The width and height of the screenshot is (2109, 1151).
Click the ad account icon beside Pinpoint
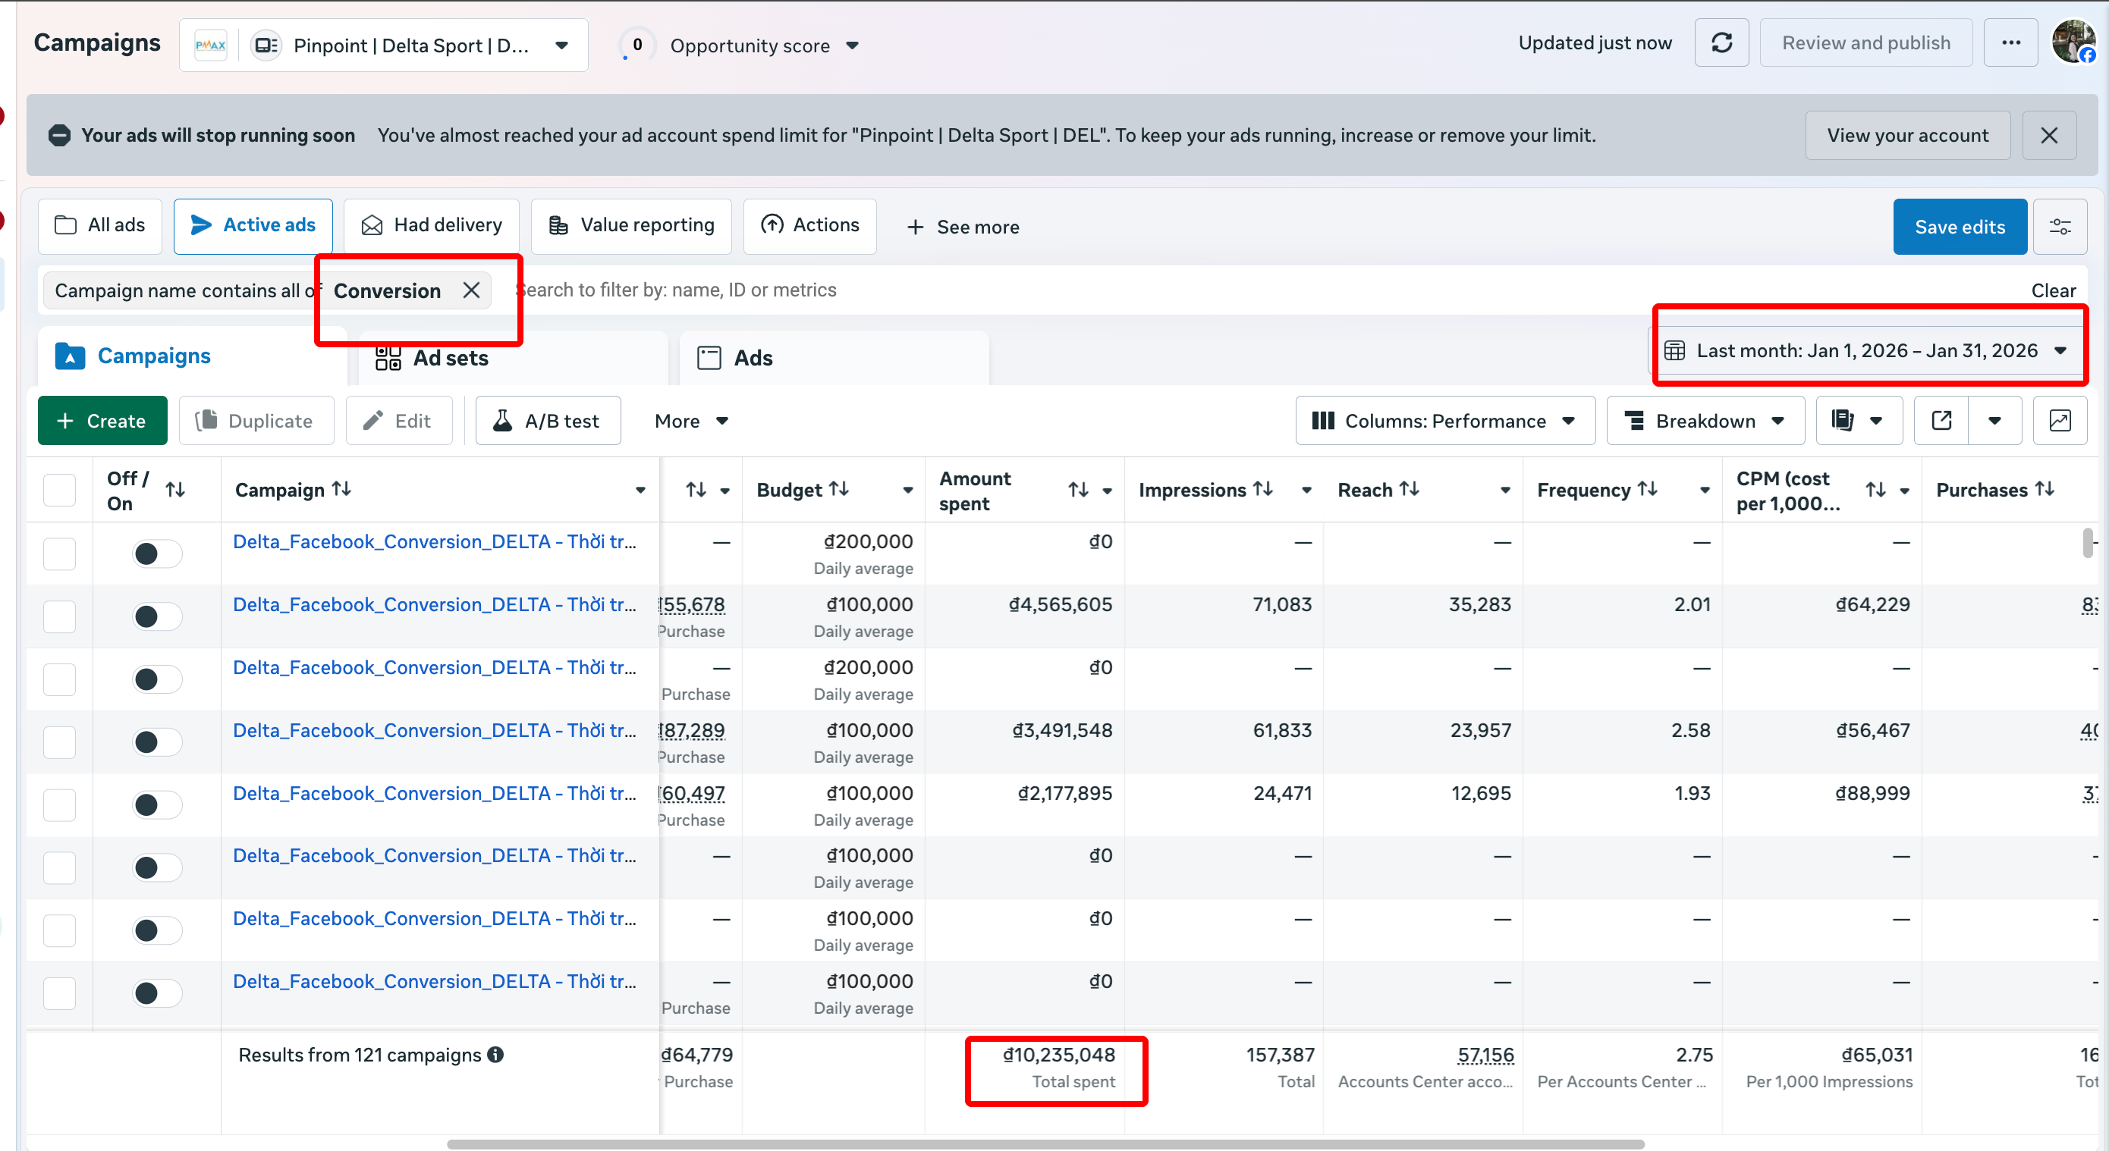point(266,45)
